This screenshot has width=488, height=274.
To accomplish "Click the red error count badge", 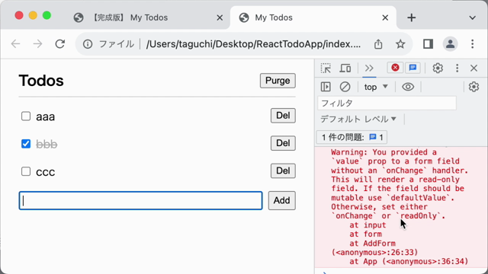I will [395, 68].
